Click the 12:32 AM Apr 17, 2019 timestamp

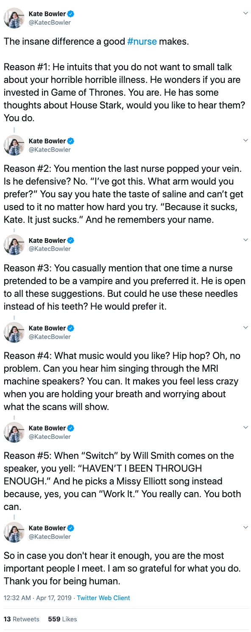click(x=37, y=598)
